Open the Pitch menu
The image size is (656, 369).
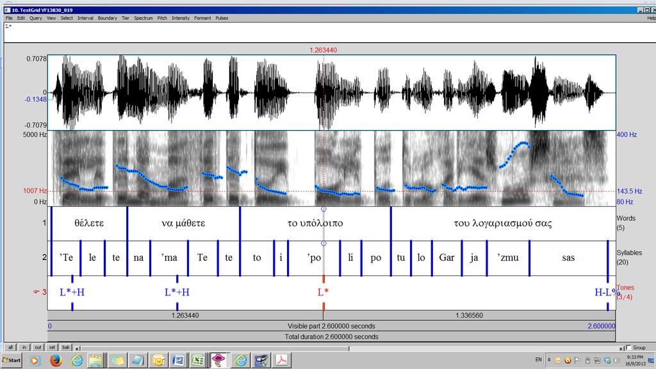(162, 18)
